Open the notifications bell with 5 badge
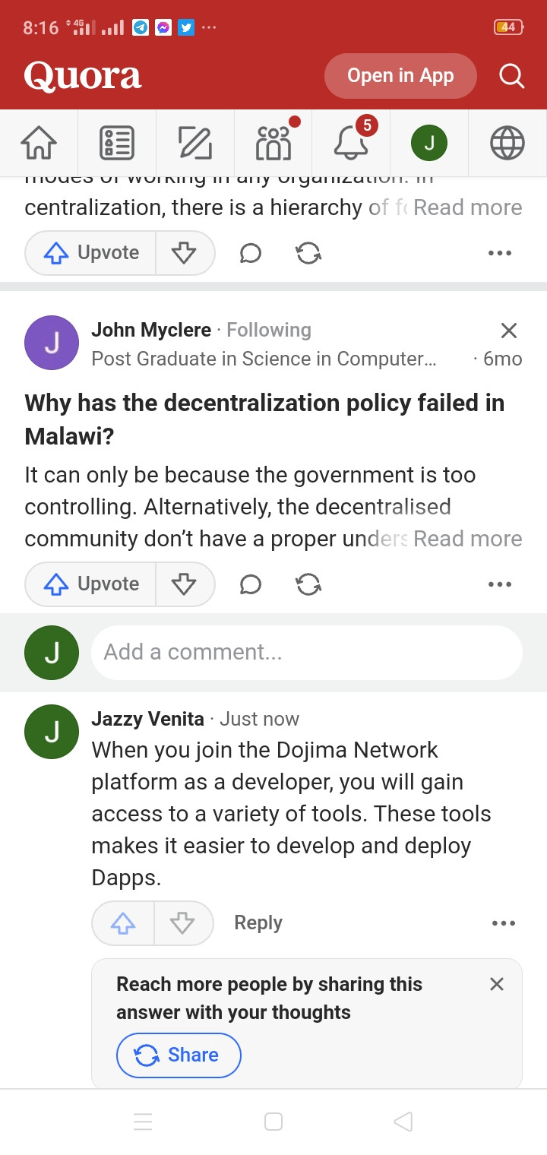This screenshot has height=1155, width=547. pyautogui.click(x=351, y=143)
